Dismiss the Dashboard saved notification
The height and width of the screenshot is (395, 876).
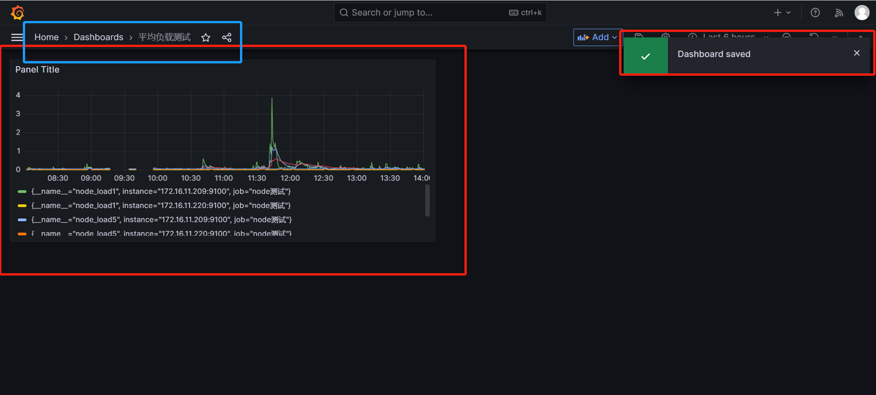tap(856, 53)
